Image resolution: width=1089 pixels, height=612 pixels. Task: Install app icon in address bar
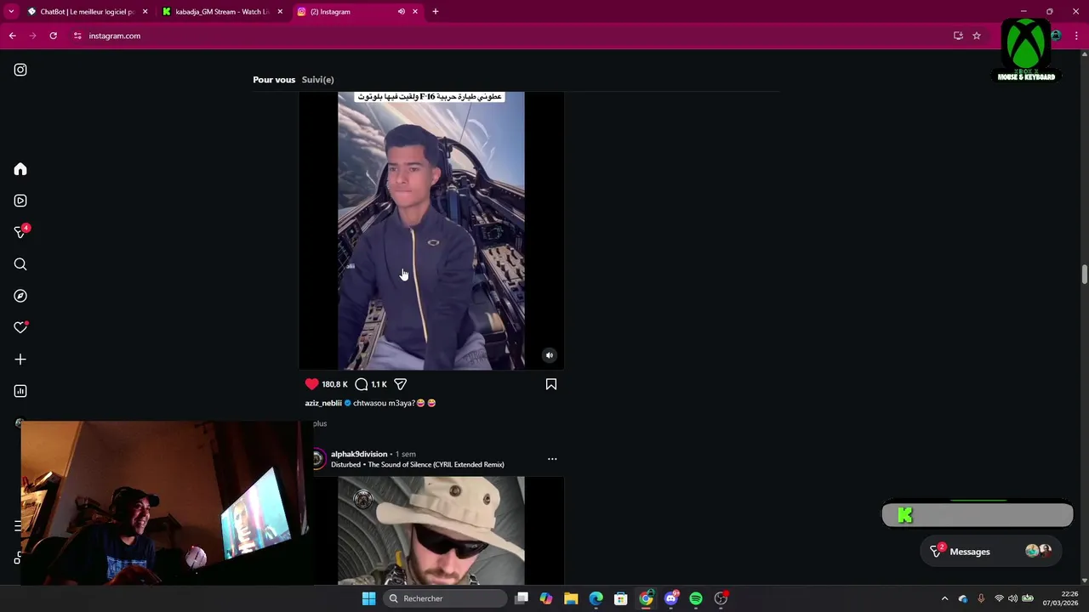[x=958, y=36]
